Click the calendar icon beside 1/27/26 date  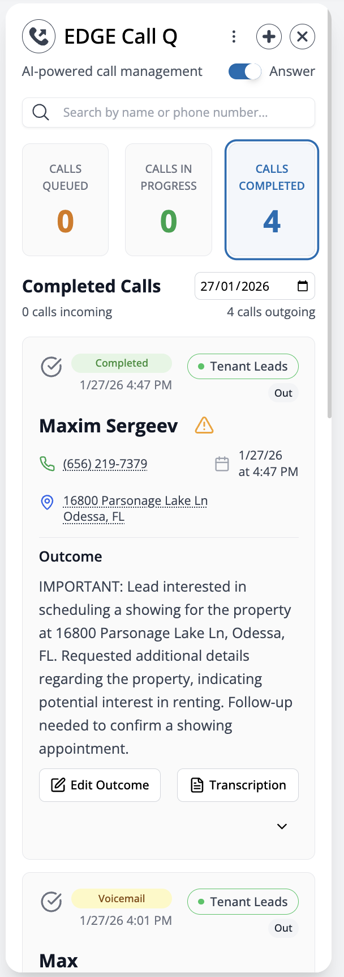pos(222,464)
